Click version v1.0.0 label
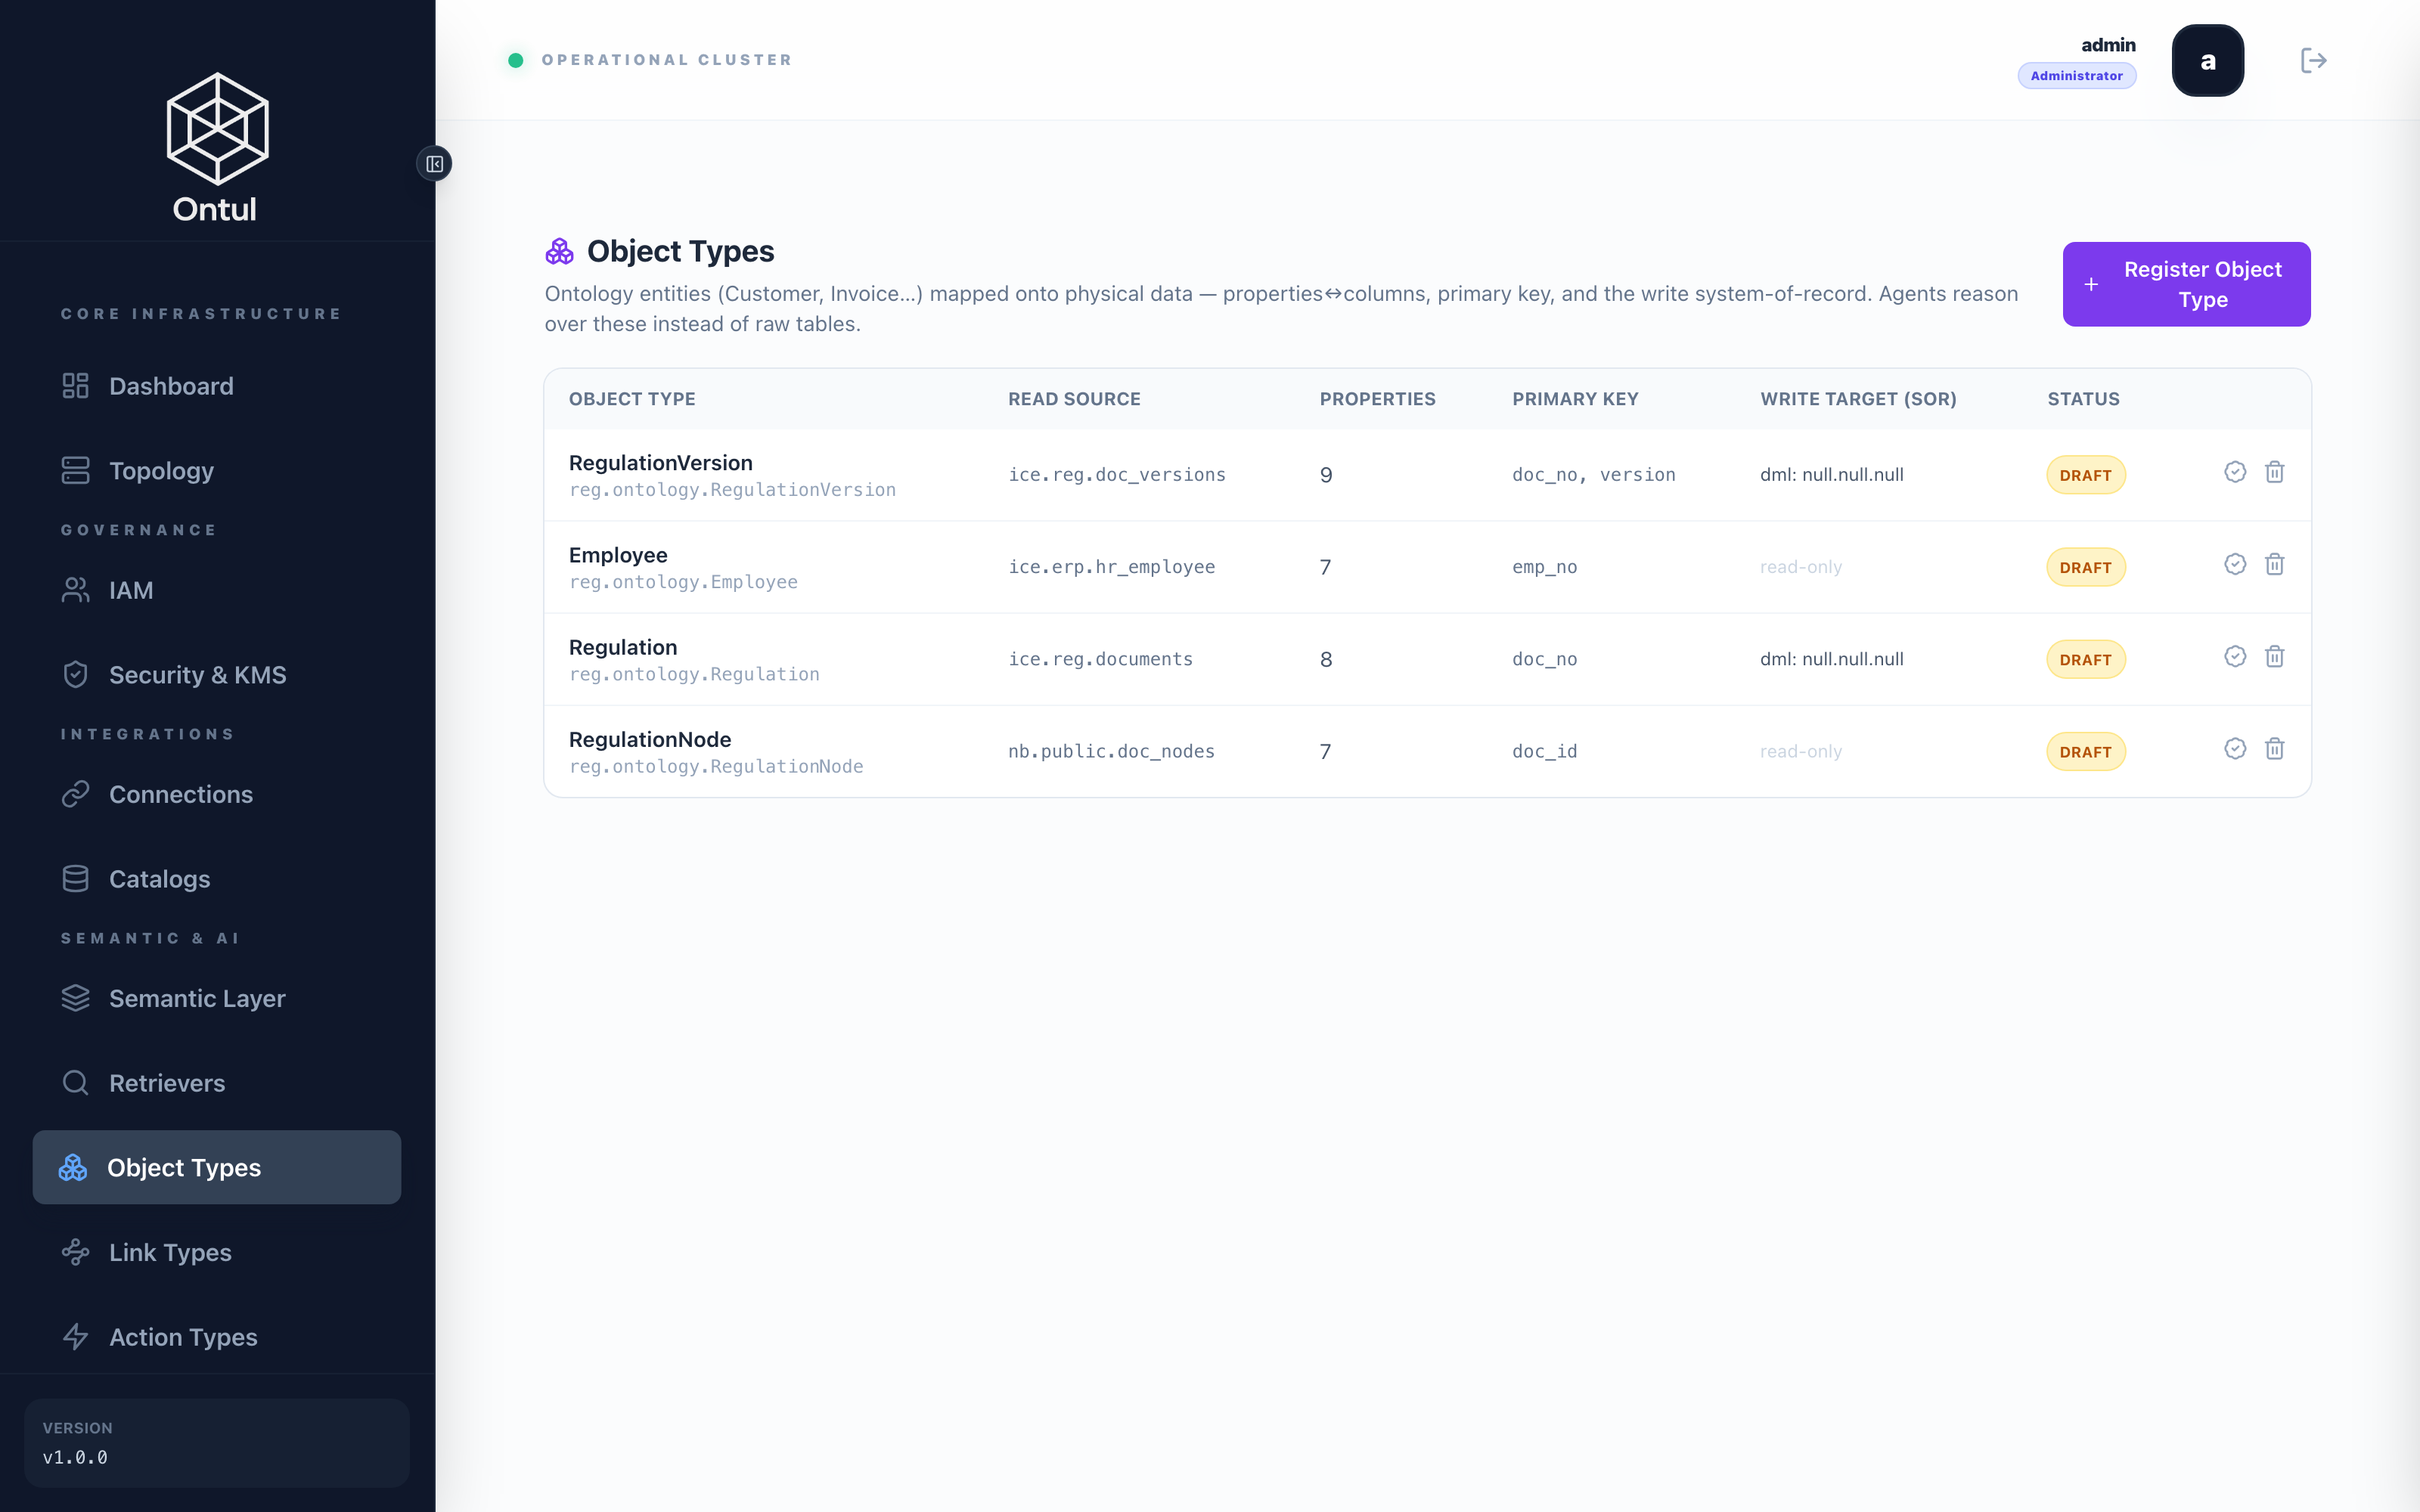The height and width of the screenshot is (1512, 2420). [x=75, y=1457]
